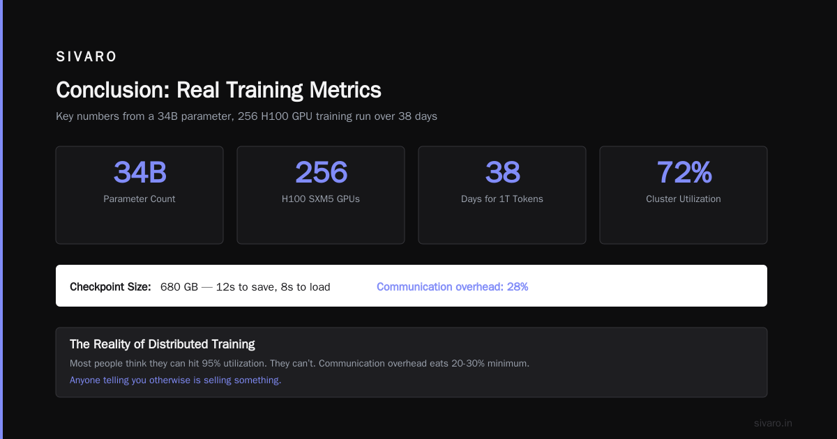Click the Communication overhead: 28% text

452,287
